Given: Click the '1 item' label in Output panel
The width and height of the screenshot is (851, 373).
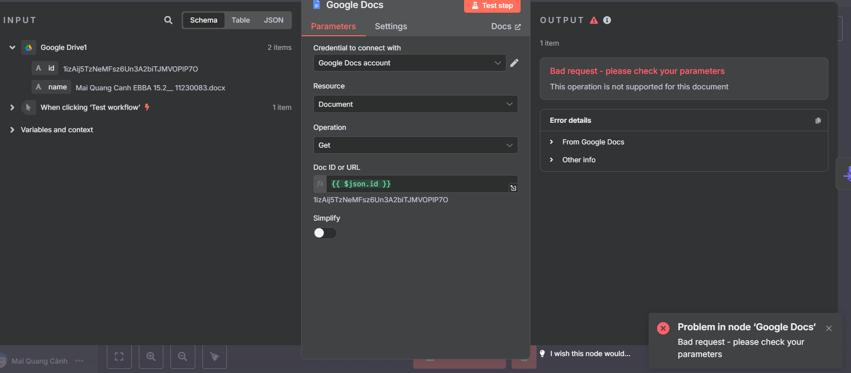Looking at the screenshot, I should point(549,43).
